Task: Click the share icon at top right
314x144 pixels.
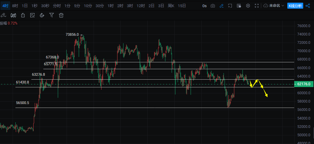Action: (x=308, y=6)
